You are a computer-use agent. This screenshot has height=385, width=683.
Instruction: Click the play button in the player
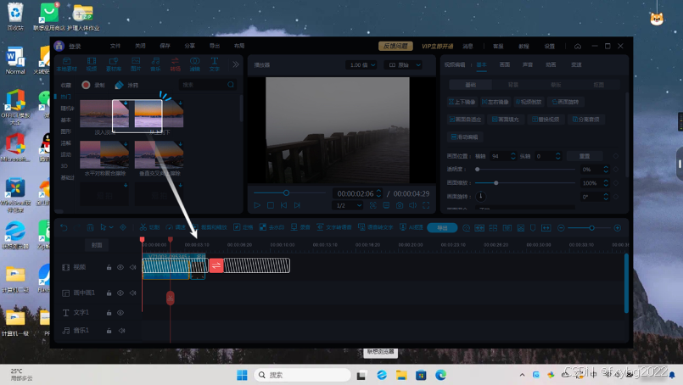pyautogui.click(x=257, y=205)
